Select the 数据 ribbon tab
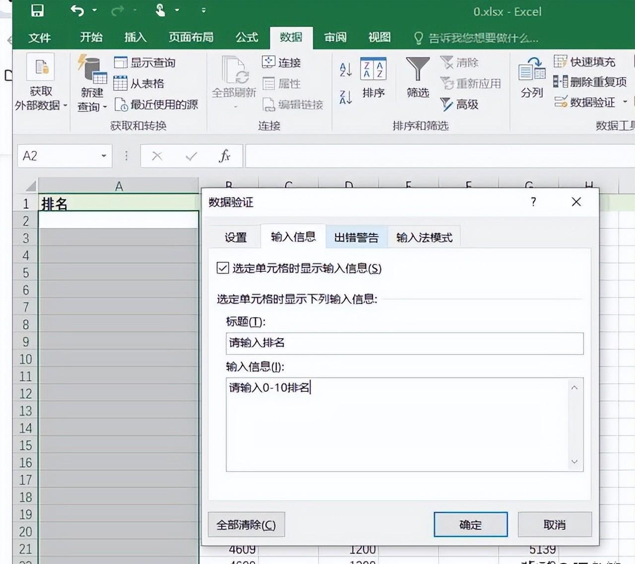The height and width of the screenshot is (564, 635). click(x=291, y=37)
